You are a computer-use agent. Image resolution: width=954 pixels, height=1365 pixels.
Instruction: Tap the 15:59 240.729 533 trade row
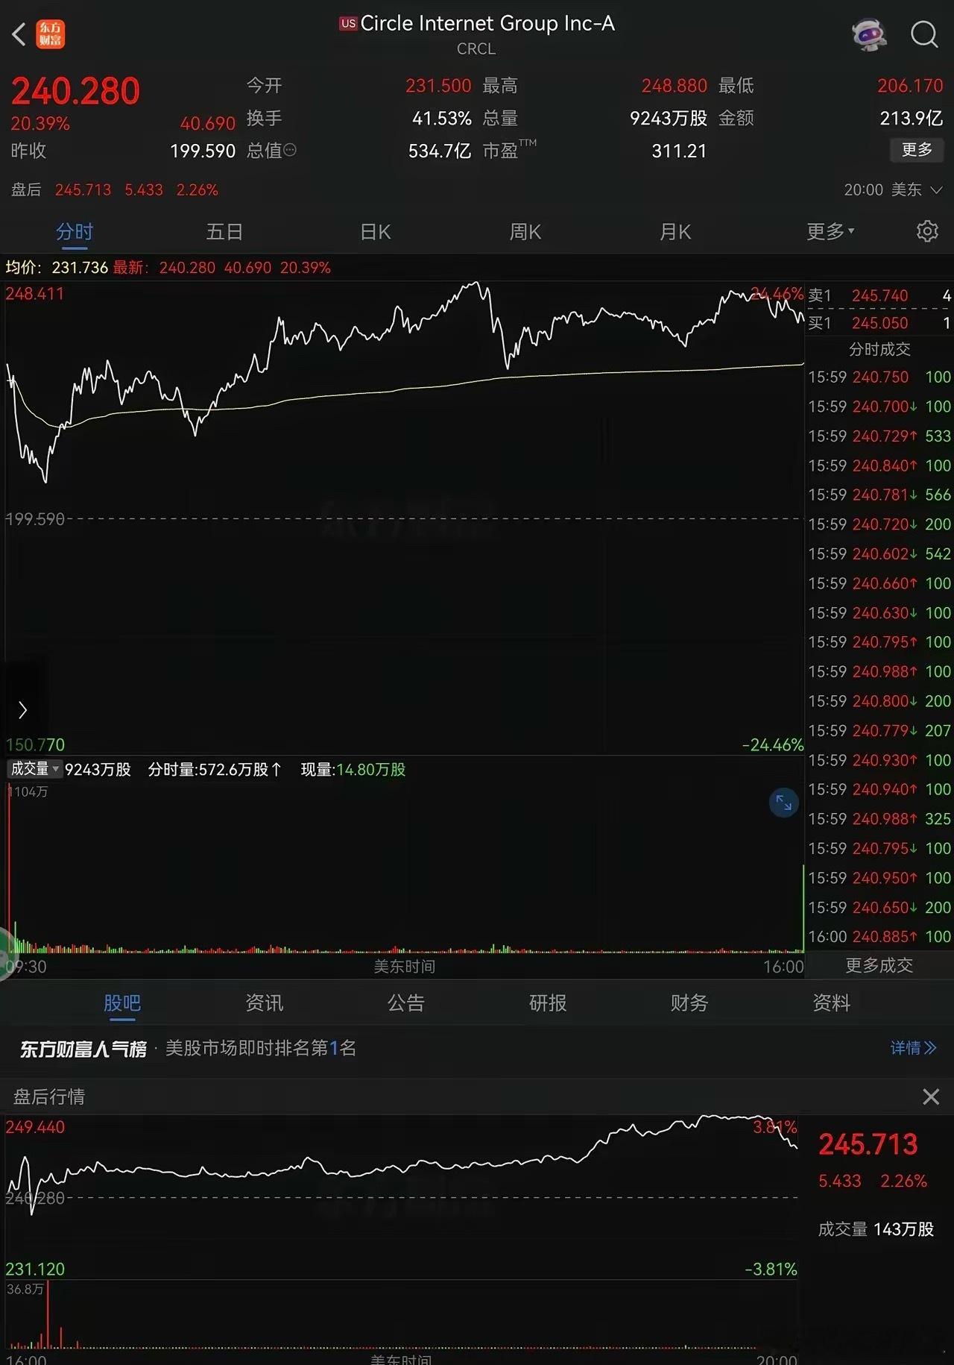[x=879, y=436]
